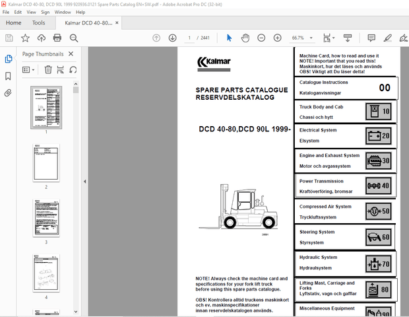The image size is (409, 317).
Task: Select page 1 thumbnail
Action: coord(46,108)
